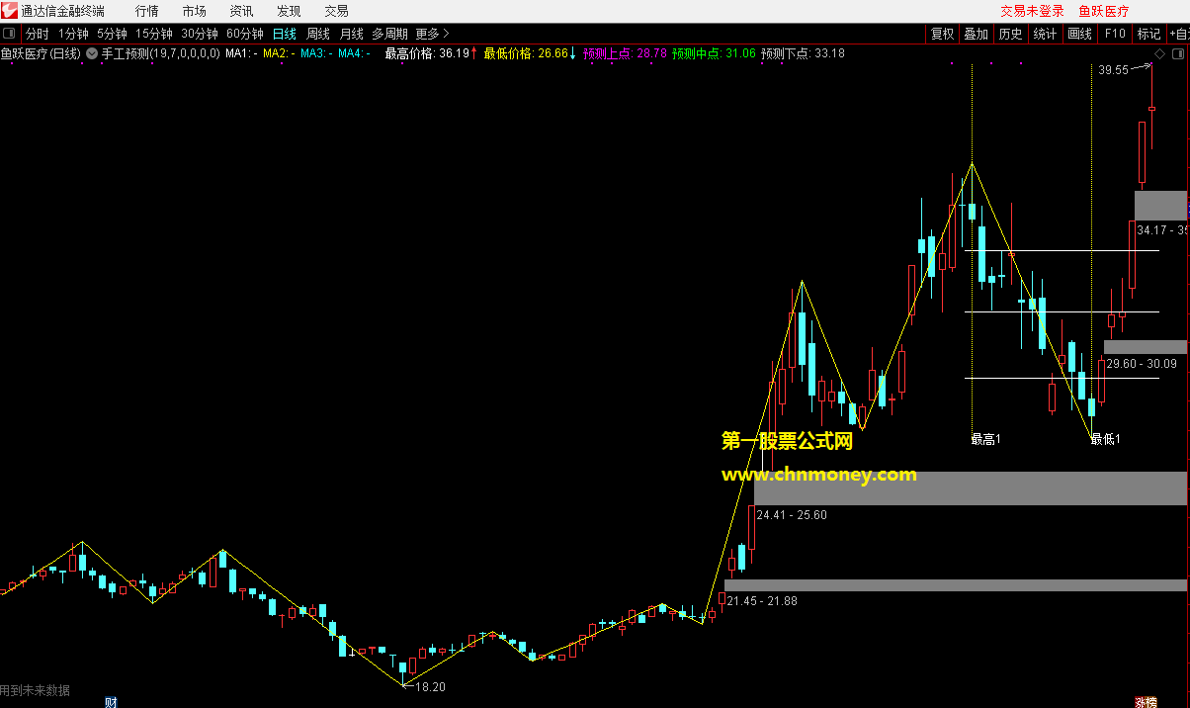Open the 市场 menu

pyautogui.click(x=195, y=11)
